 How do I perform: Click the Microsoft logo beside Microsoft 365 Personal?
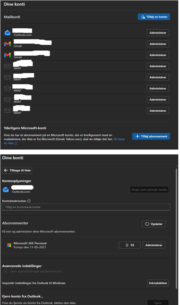pyautogui.click(x=9, y=245)
